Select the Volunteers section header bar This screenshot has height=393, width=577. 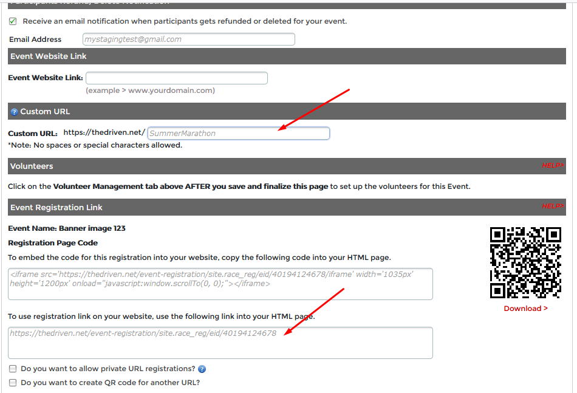point(287,166)
